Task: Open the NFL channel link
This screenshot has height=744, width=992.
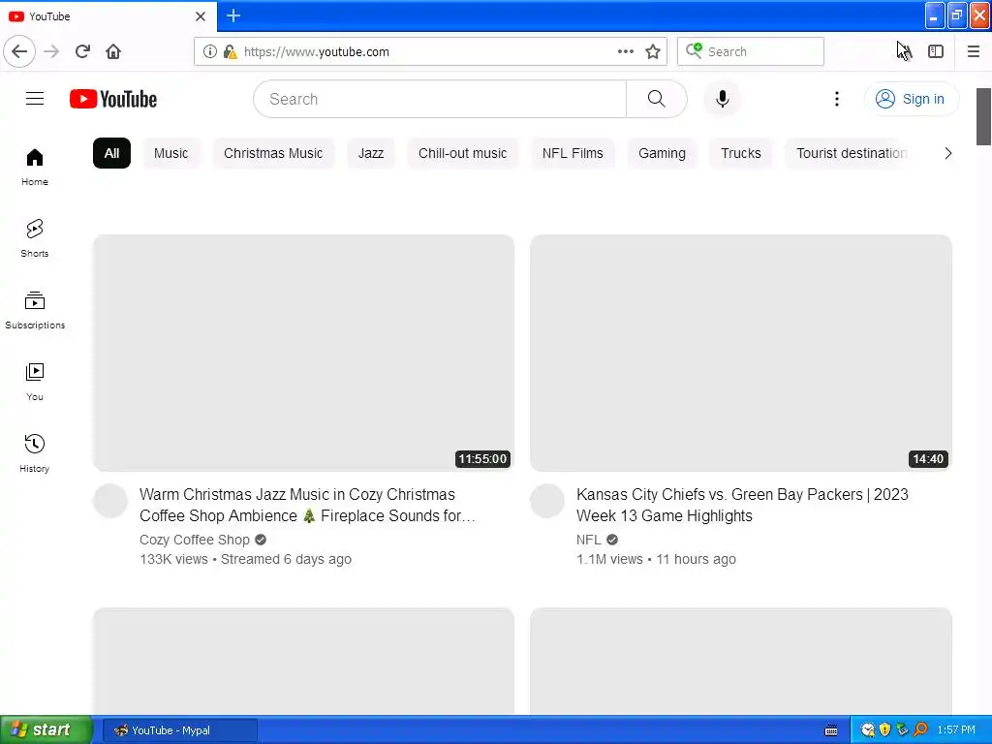Action: [588, 540]
